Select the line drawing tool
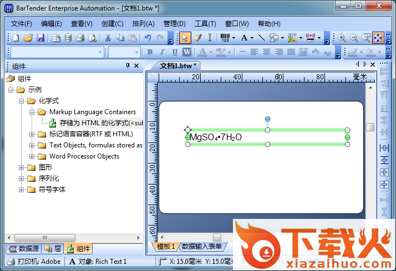This screenshot has width=396, height=271. coord(261,38)
